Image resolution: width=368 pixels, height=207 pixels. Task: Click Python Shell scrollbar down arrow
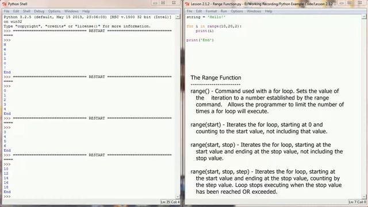pos(178,197)
